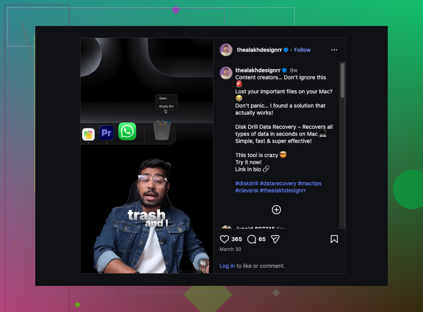This screenshot has width=423, height=312.
Task: Choose Open in the video's context menu
Action: [163, 98]
